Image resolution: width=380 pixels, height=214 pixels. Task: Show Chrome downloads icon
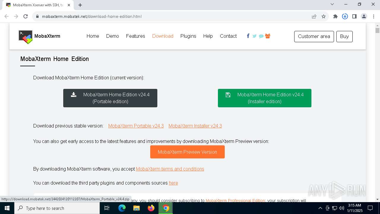pyautogui.click(x=345, y=16)
